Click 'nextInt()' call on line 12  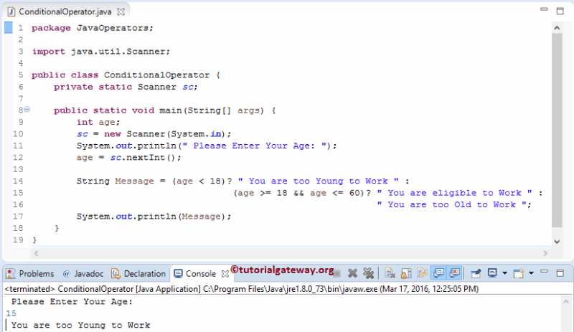coord(151,158)
